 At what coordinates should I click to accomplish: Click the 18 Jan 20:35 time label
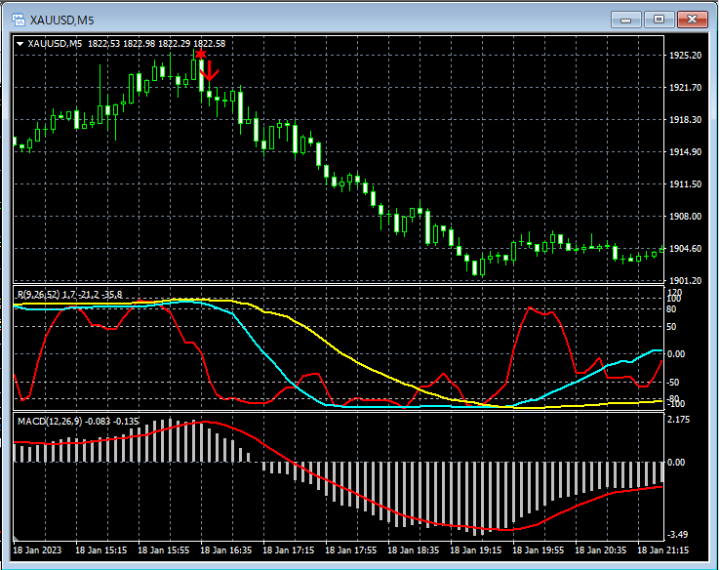[x=601, y=550]
